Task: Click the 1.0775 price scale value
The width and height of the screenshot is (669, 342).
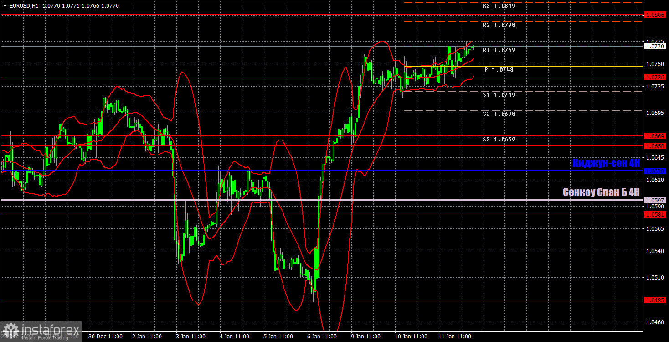Action: [x=656, y=41]
